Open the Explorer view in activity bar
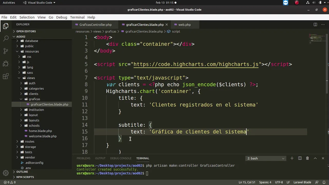 (x=6, y=26)
